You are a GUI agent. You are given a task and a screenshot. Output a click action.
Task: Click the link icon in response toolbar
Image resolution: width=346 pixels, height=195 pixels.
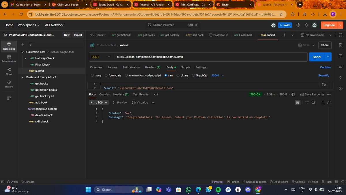(x=329, y=103)
